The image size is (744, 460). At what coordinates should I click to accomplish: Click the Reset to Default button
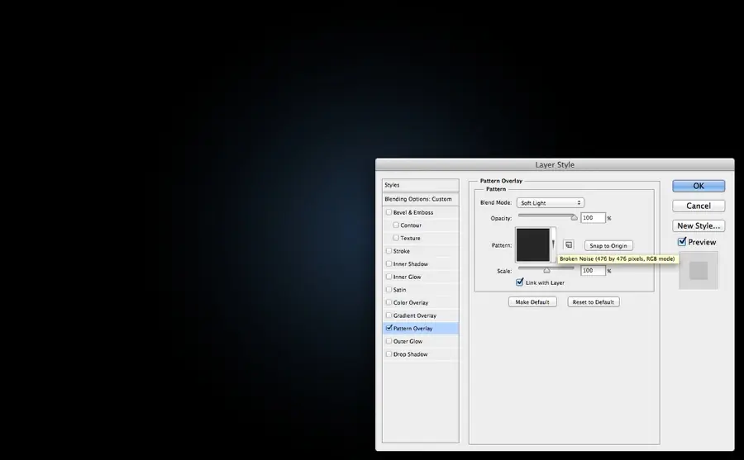click(593, 302)
